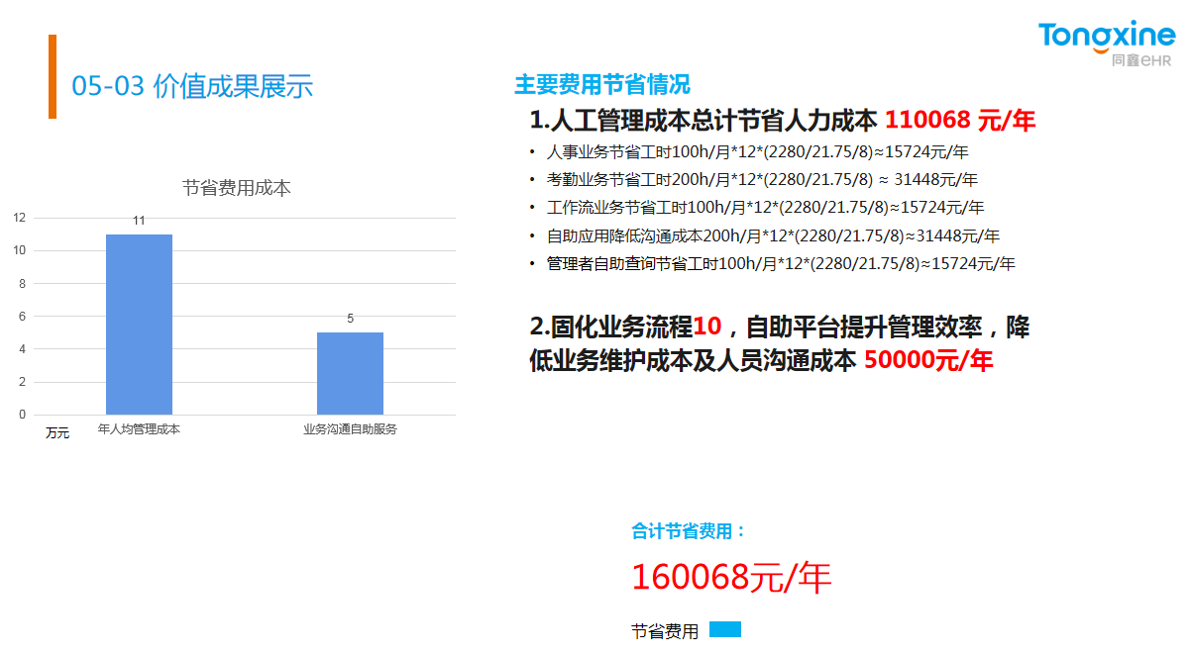Select the 考勤业务节省工时 bullet line

[x=761, y=180]
